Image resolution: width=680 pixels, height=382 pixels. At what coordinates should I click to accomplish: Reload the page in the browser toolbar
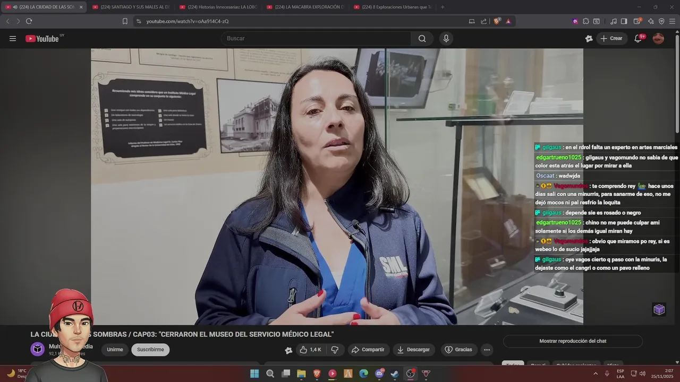pyautogui.click(x=29, y=21)
